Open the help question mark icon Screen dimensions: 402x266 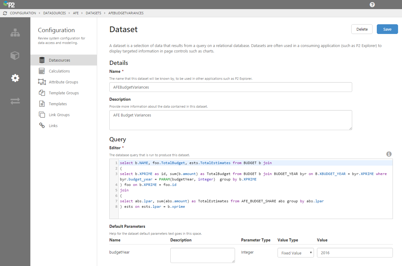[x=372, y=5]
